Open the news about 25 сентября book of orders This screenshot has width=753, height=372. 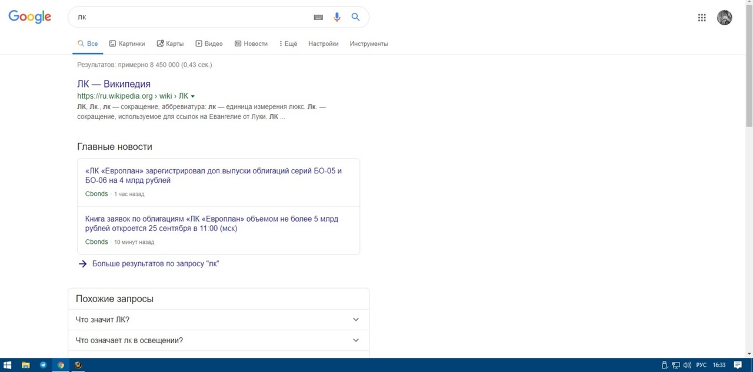[x=211, y=223]
